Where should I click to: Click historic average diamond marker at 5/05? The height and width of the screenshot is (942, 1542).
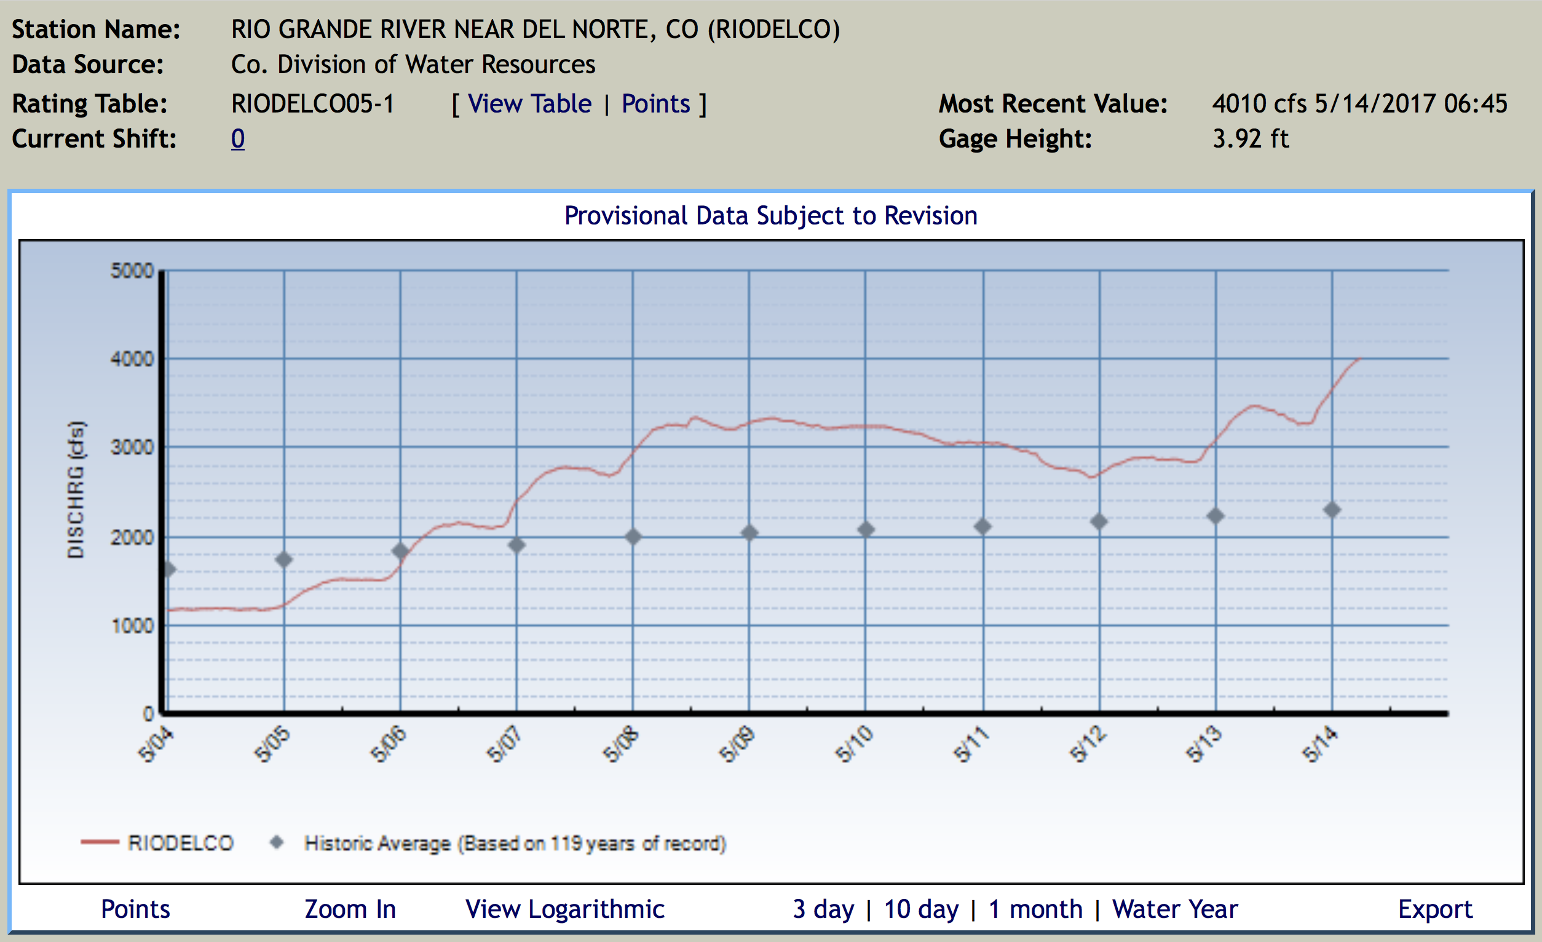[x=284, y=559]
